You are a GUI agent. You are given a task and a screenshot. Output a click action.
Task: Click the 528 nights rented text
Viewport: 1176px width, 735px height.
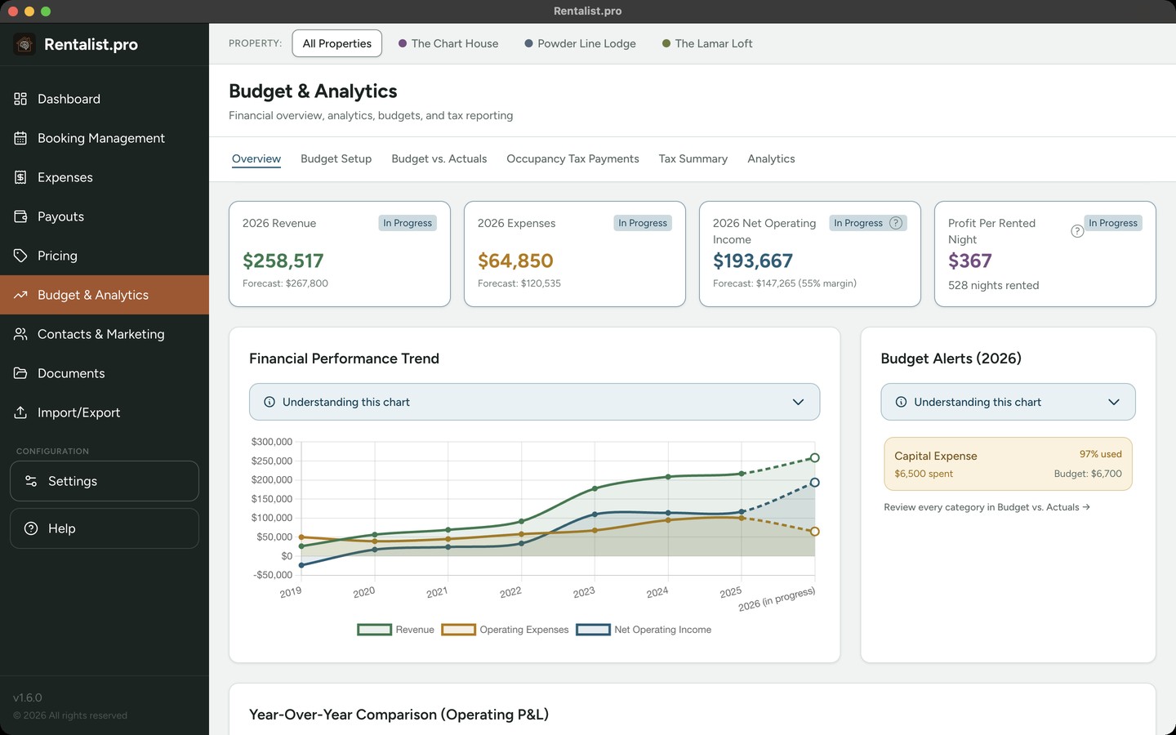coord(994,285)
